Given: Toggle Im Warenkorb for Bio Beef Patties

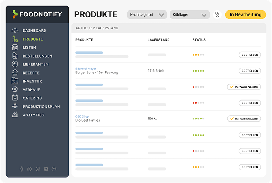Looking at the screenshot, I should tap(244, 119).
